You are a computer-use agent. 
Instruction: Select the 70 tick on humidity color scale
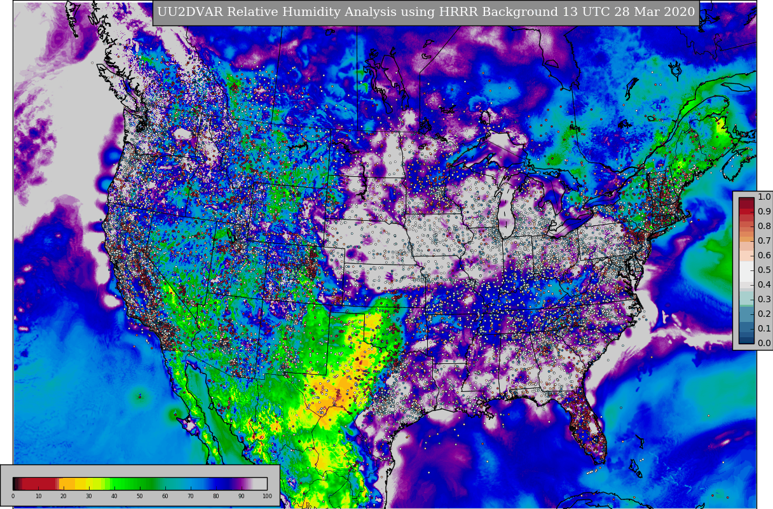pyautogui.click(x=191, y=496)
